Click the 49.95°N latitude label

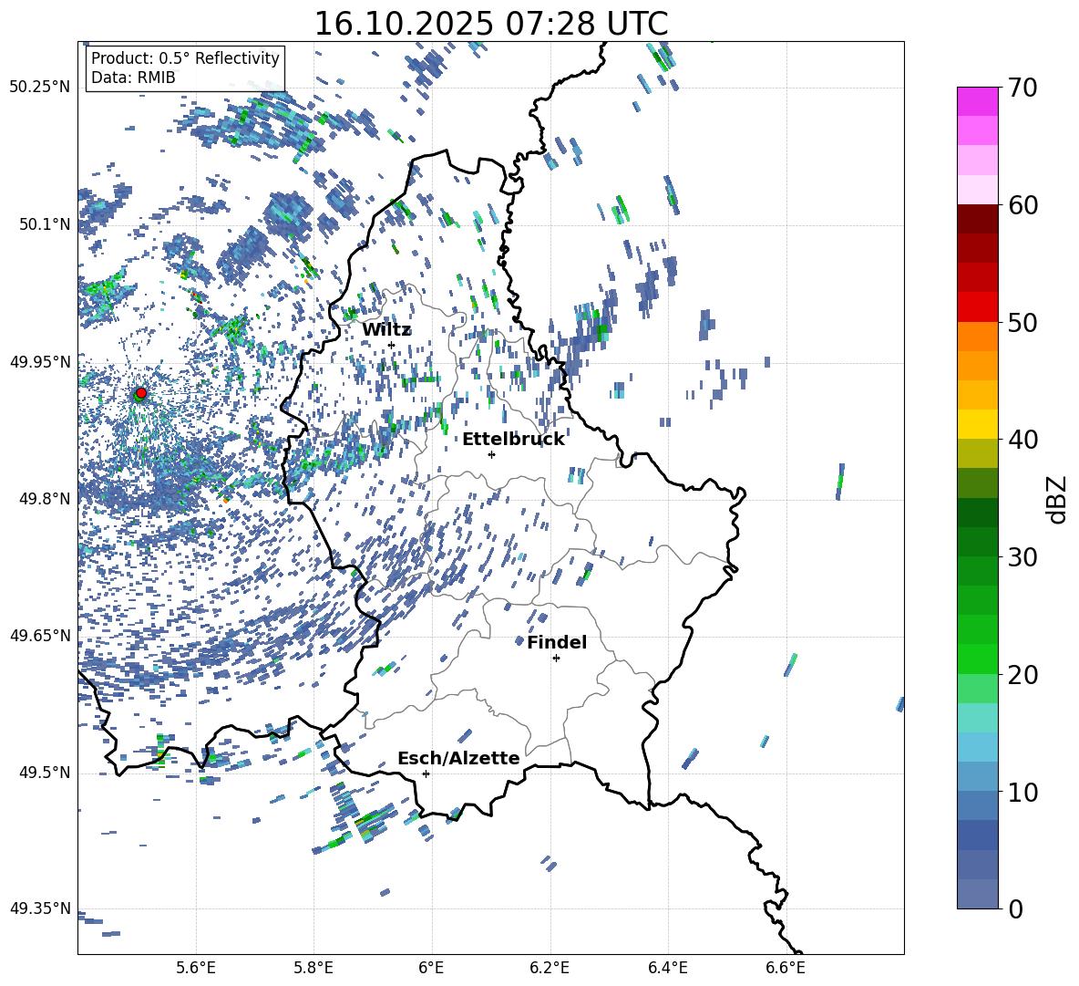point(40,361)
